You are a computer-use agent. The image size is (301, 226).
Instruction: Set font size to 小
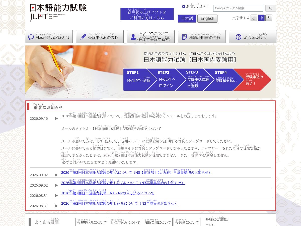coord(254,18)
